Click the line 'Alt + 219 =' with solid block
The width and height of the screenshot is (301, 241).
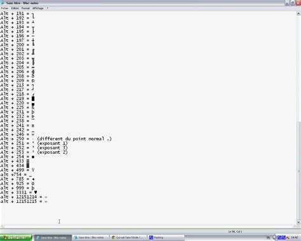[17, 99]
